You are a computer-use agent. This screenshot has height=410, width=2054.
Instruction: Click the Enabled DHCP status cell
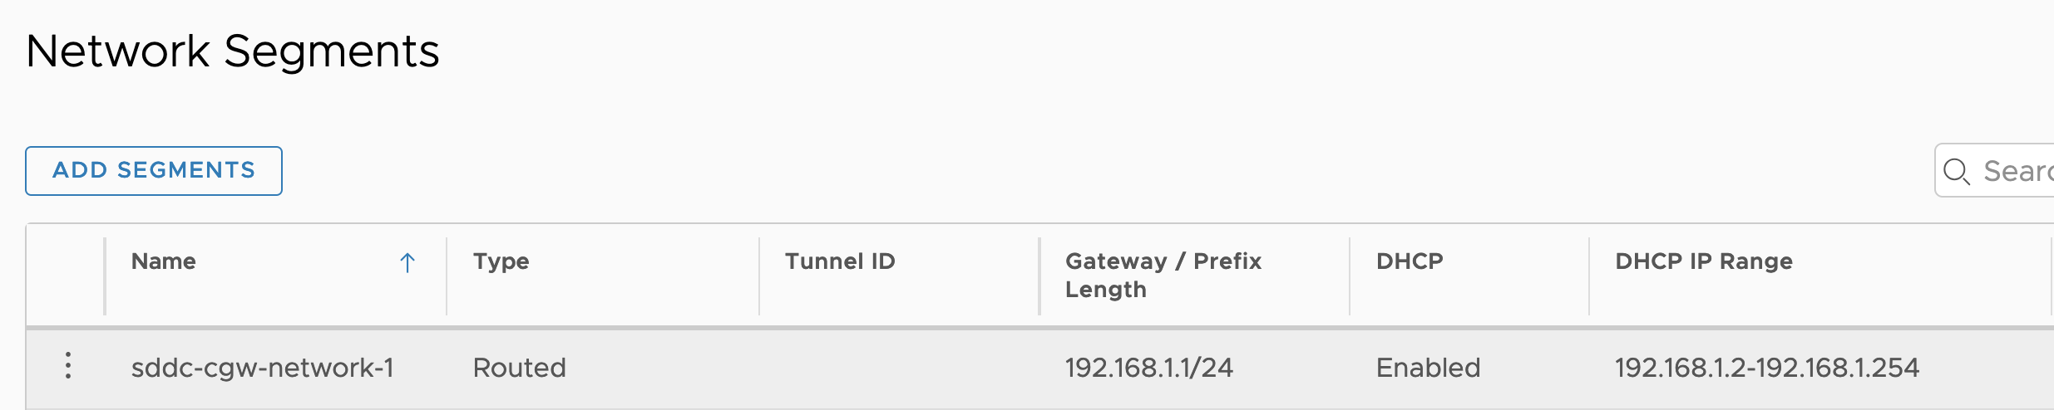[x=1428, y=368]
